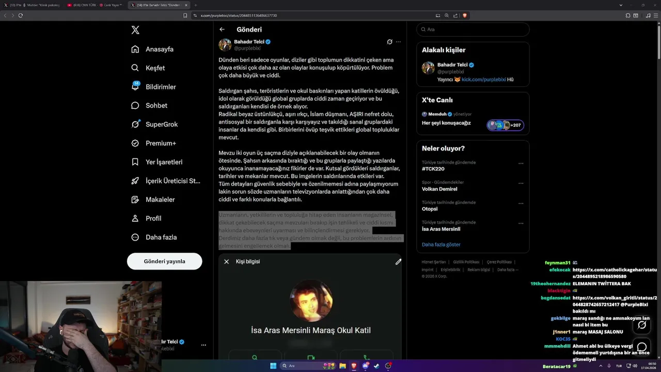Open OBS Studio from taskbar
Screen dimensions: 661x372
[388, 366]
